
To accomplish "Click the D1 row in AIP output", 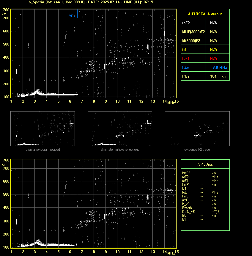I will (x=193, y=189).
